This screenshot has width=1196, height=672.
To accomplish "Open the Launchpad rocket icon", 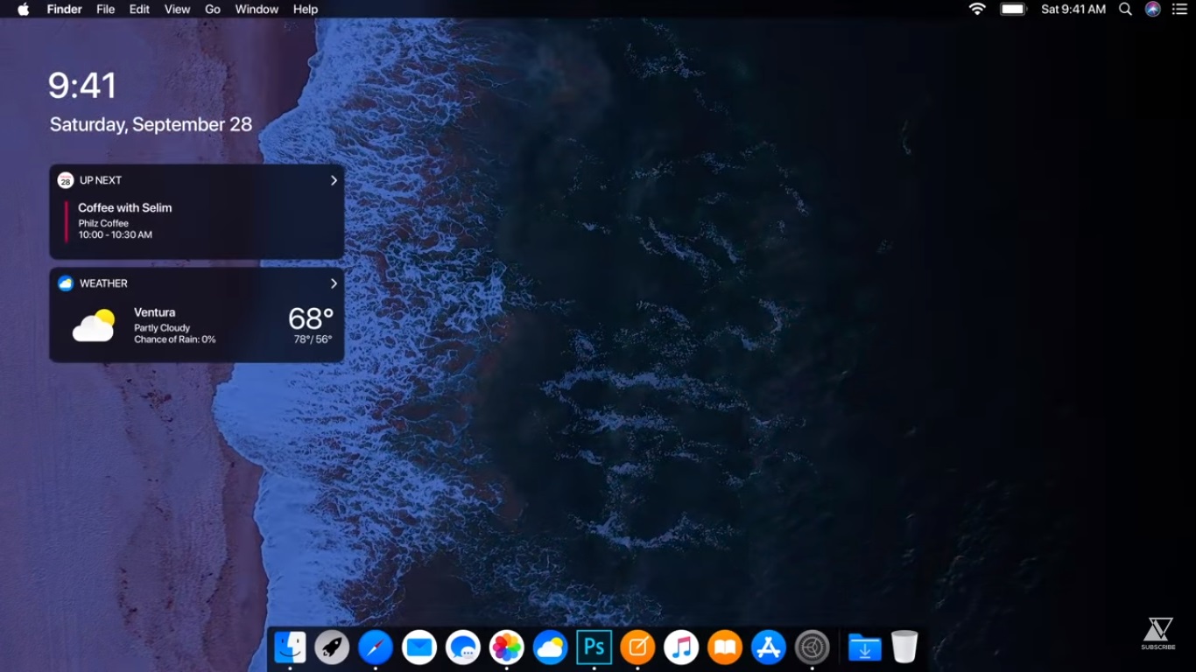I will click(x=332, y=647).
